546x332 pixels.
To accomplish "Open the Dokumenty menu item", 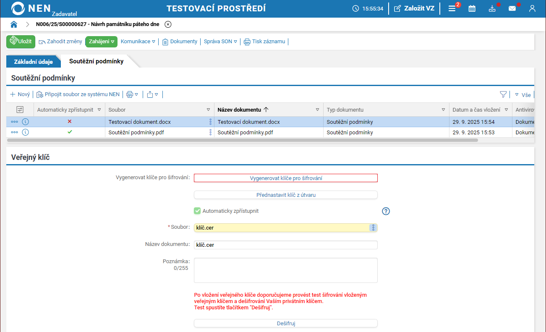I will (x=180, y=42).
